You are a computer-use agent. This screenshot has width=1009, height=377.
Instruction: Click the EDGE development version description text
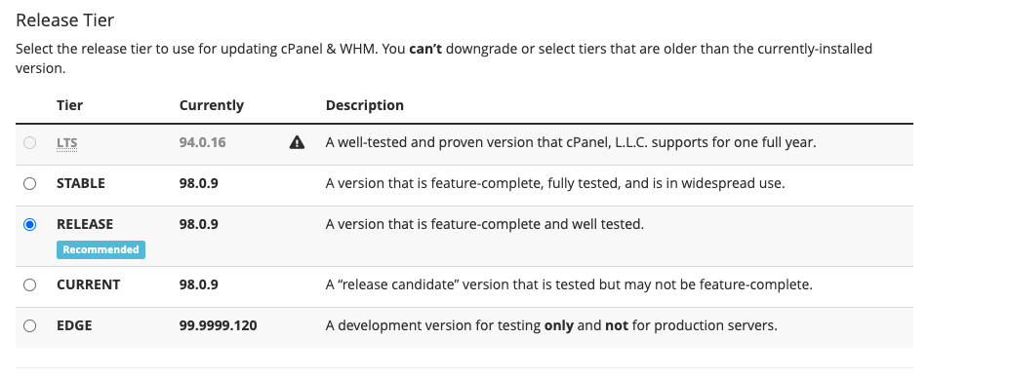pyautogui.click(x=551, y=325)
